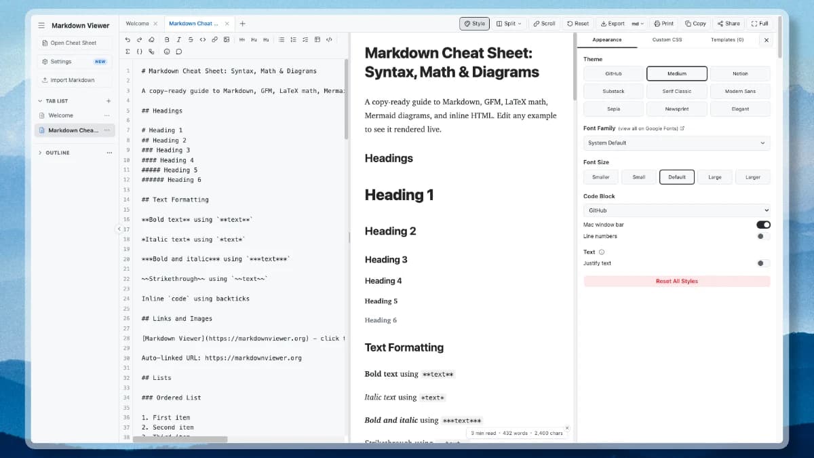Add a new tab with the plus icon

tap(243, 23)
